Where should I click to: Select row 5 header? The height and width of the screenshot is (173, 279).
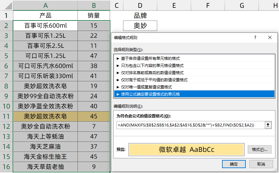click(6, 56)
